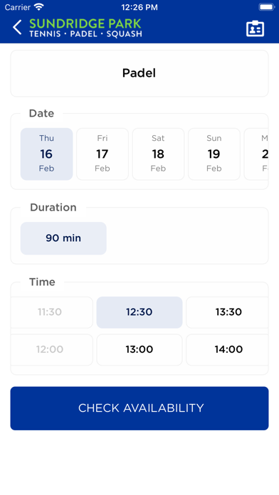Open the membership card icon

click(x=255, y=28)
